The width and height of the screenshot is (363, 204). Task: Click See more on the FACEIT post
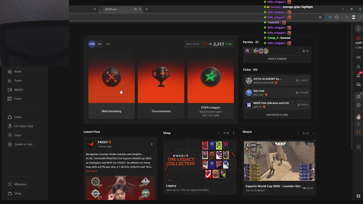point(91,171)
